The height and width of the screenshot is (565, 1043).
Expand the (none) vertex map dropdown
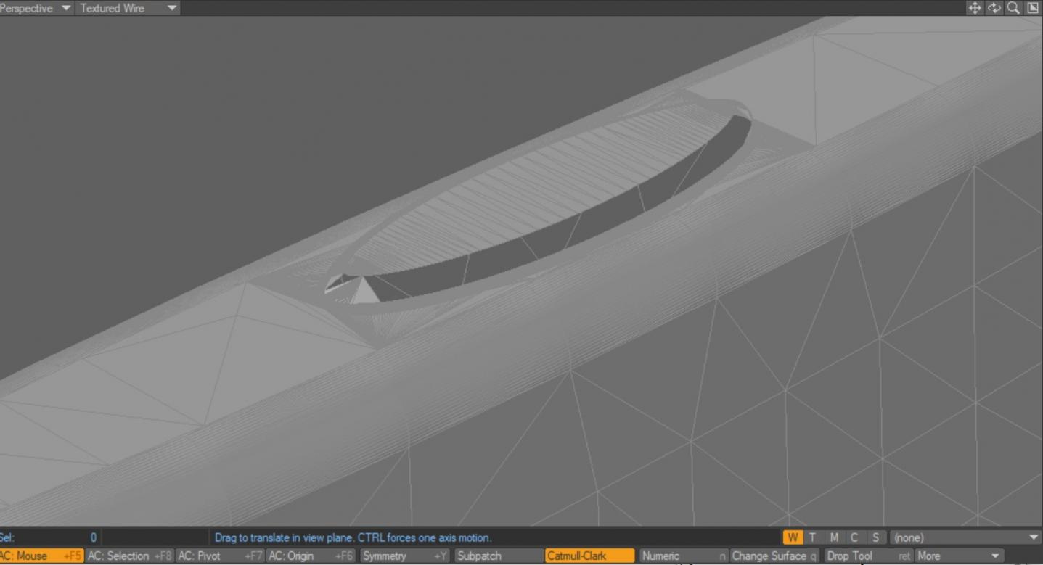coord(965,537)
